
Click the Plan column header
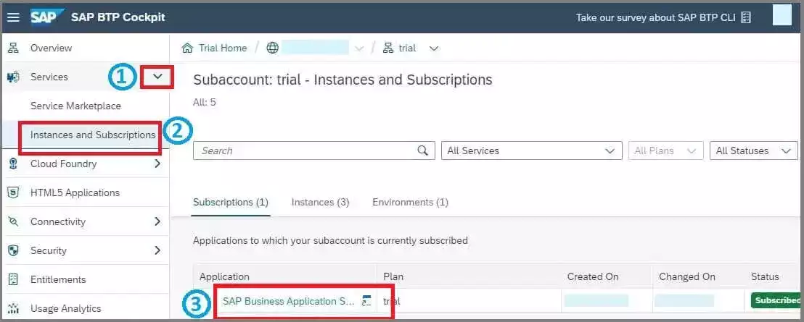pyautogui.click(x=393, y=276)
